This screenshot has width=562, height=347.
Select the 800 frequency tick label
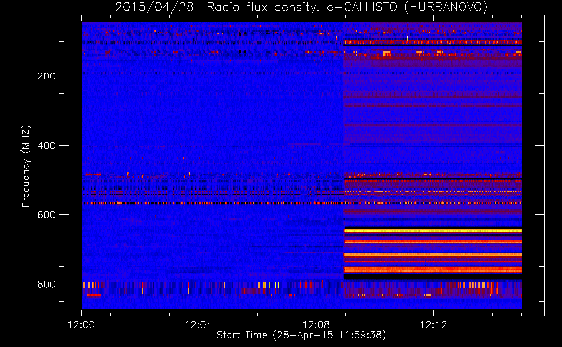[47, 284]
